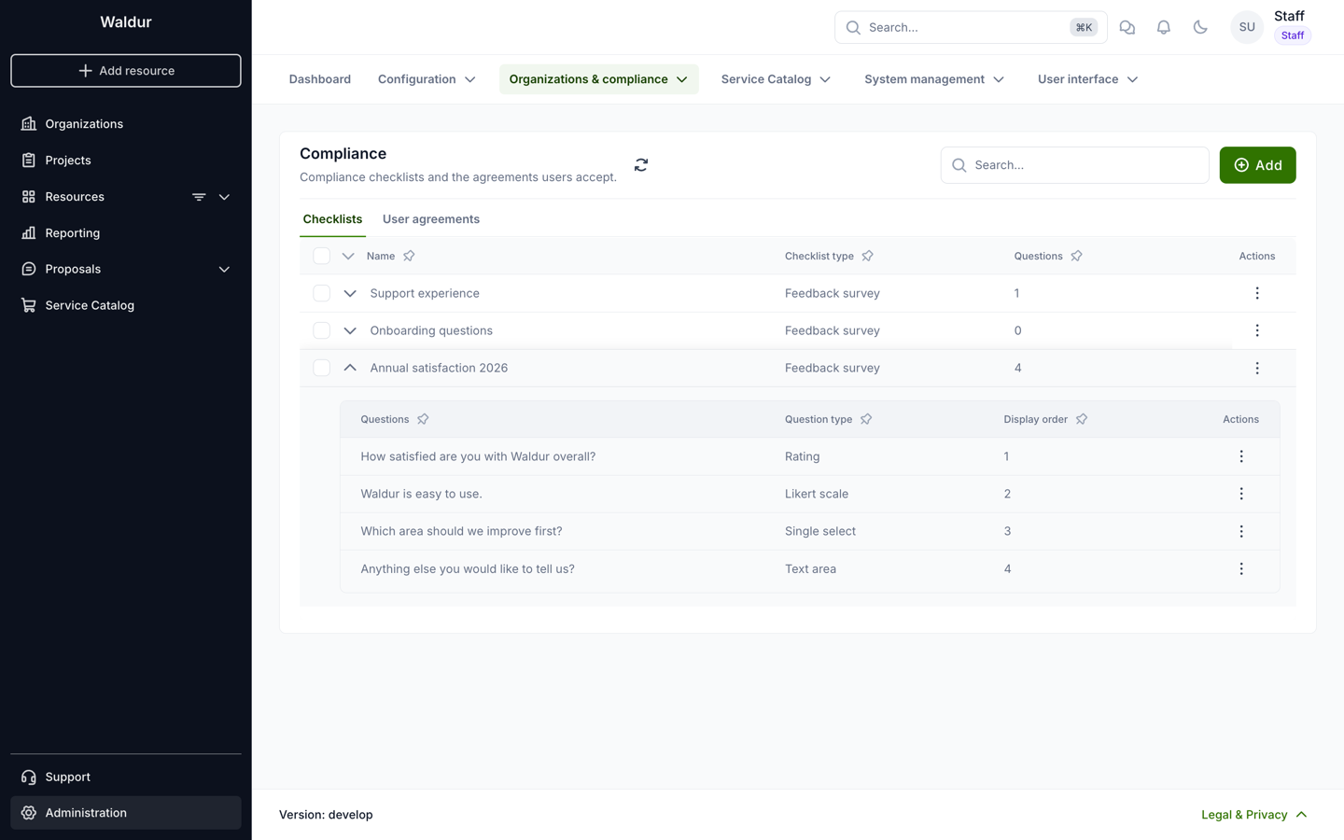Open the Service Catalog top menu dropdown

click(x=776, y=79)
